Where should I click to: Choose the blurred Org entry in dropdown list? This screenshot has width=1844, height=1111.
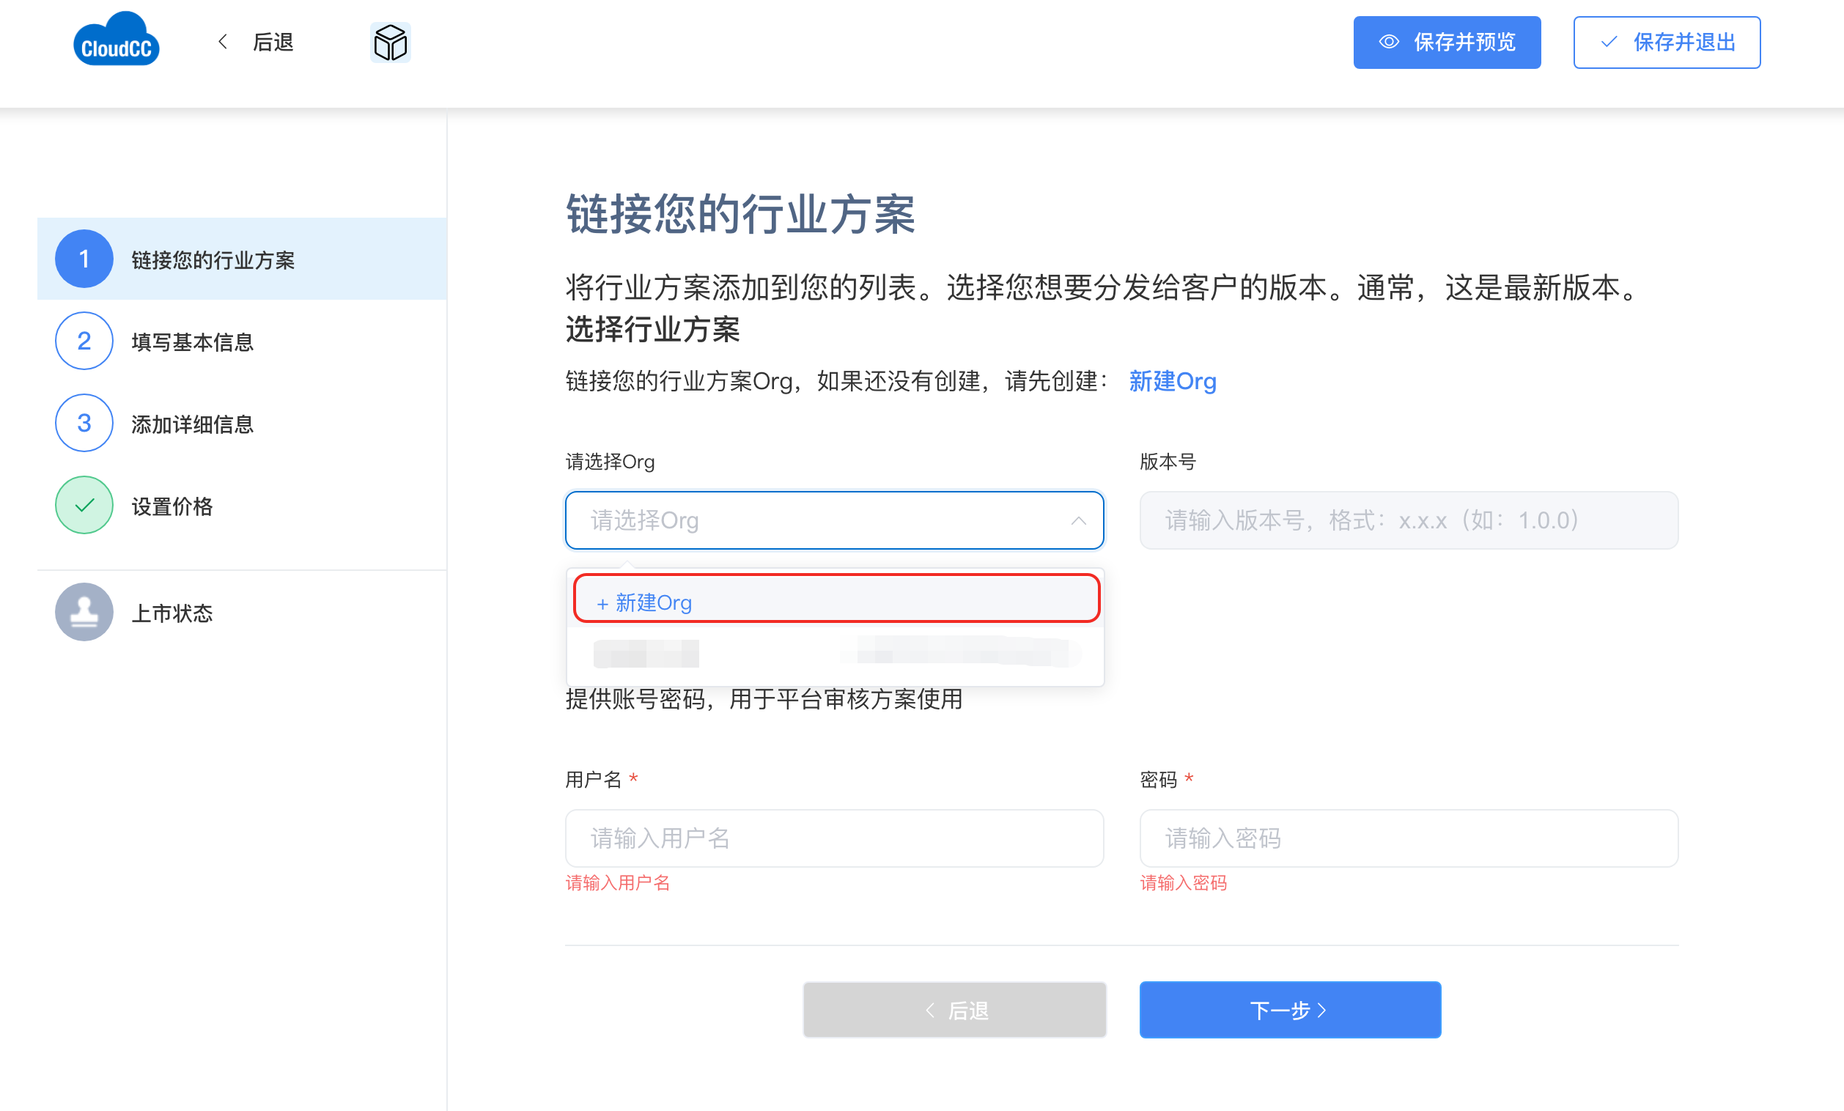point(836,653)
